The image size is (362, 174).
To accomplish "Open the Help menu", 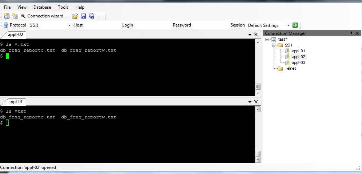I will pyautogui.click(x=80, y=7).
